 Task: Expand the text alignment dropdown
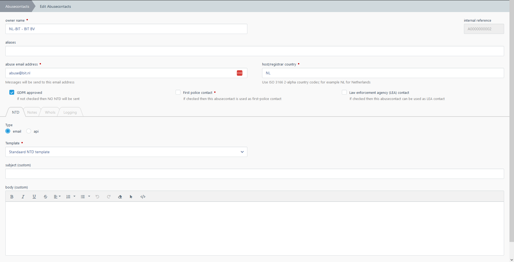pyautogui.click(x=57, y=197)
